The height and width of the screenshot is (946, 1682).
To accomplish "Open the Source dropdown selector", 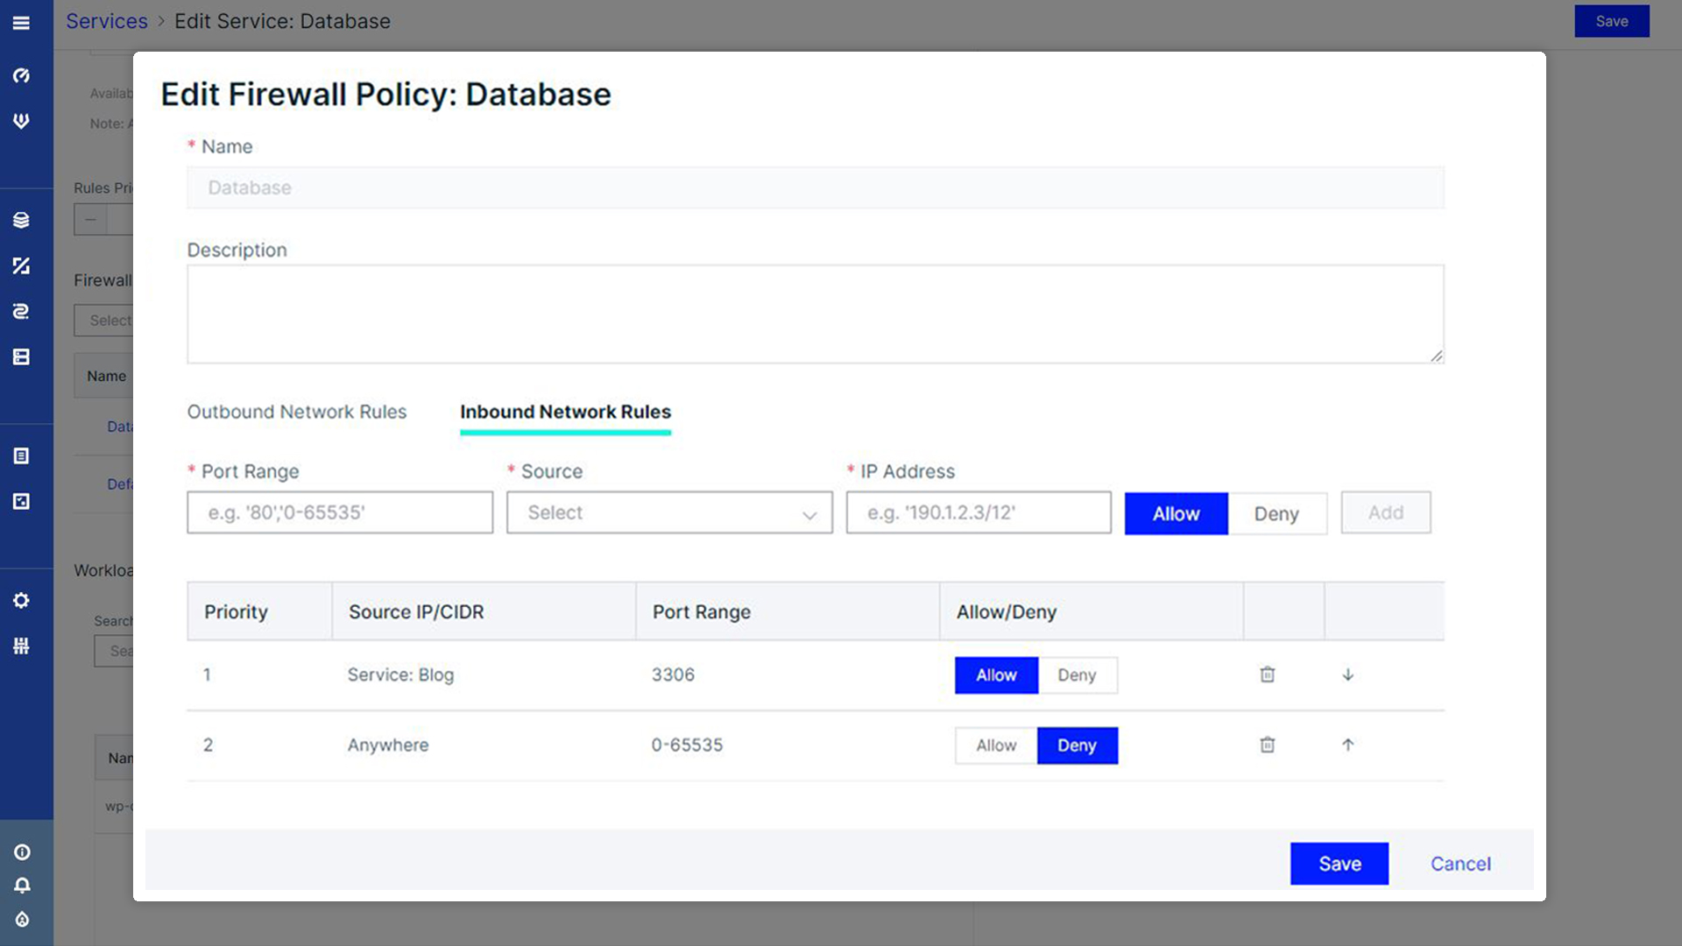I will [670, 512].
